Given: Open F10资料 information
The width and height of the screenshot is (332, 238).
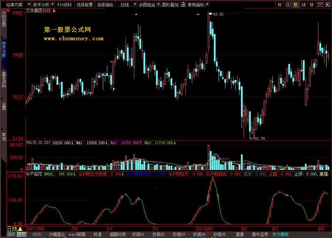Looking at the screenshot, I should 64,5.
